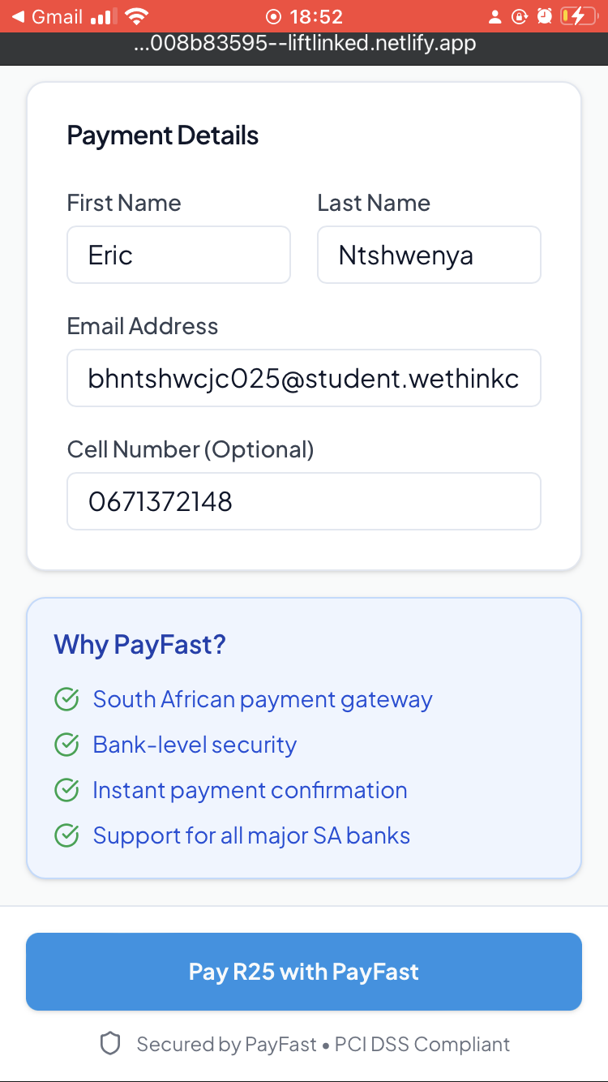This screenshot has height=1082, width=608.
Task: Tap the Why PayFast? heading
Action: click(x=139, y=645)
